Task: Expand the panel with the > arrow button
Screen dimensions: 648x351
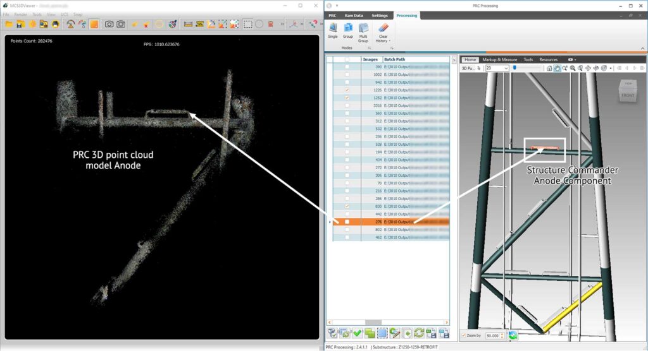Action: click(454, 59)
